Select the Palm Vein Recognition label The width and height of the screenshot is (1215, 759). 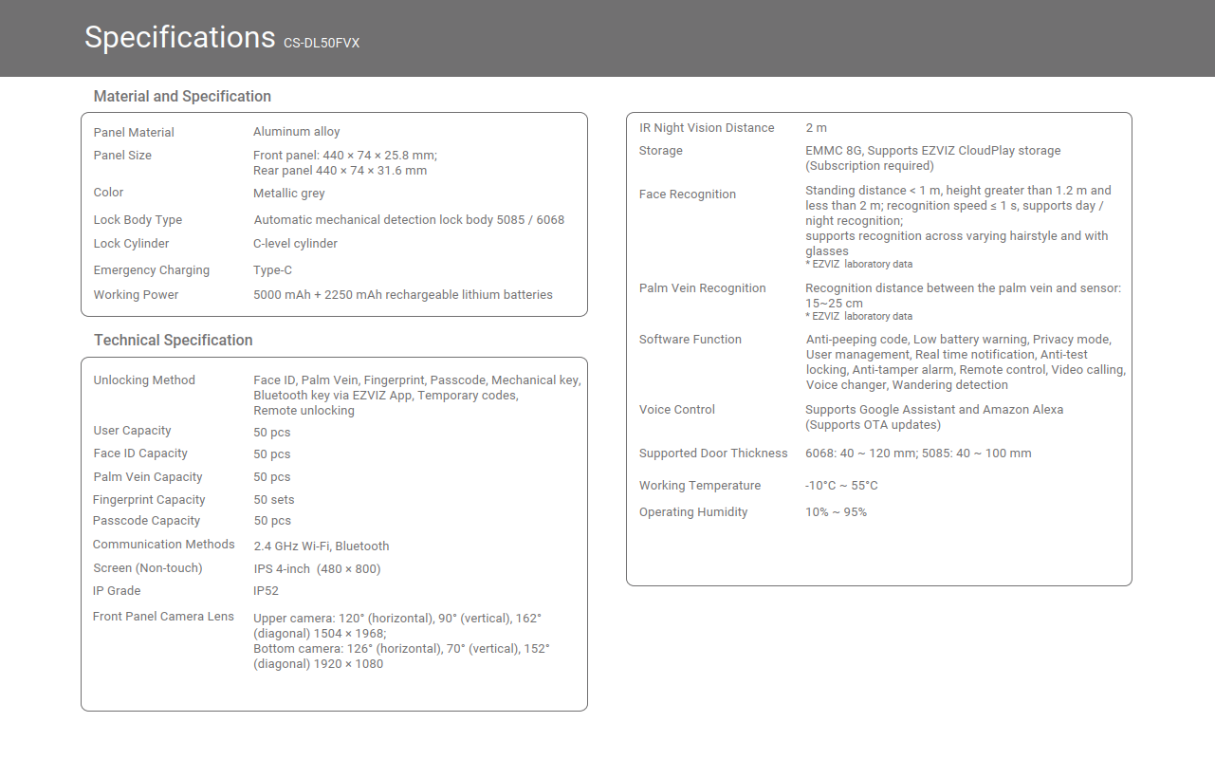(x=702, y=287)
